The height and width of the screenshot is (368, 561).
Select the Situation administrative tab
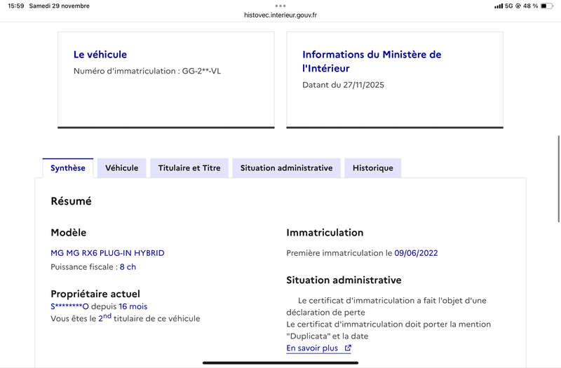286,168
